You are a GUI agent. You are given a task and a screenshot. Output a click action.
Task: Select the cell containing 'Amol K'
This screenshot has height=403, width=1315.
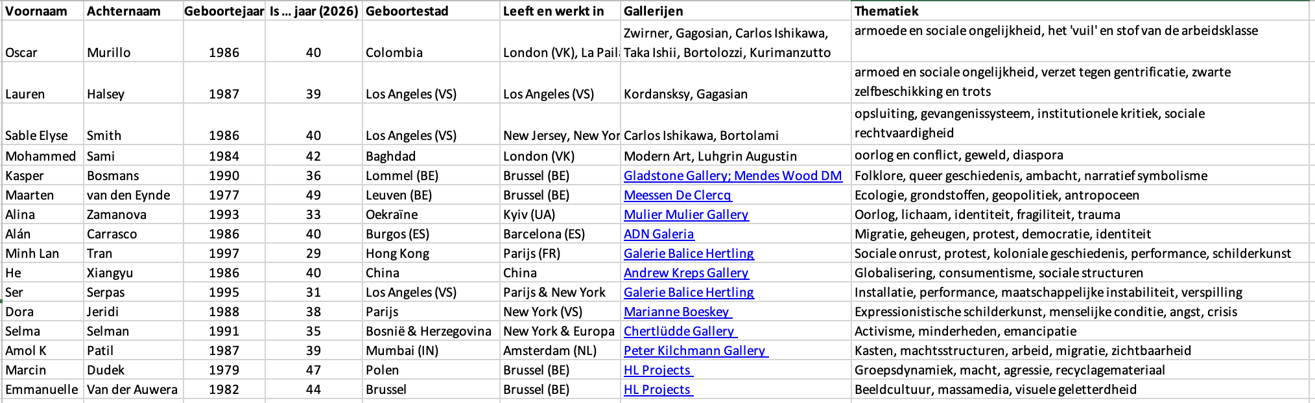point(43,351)
